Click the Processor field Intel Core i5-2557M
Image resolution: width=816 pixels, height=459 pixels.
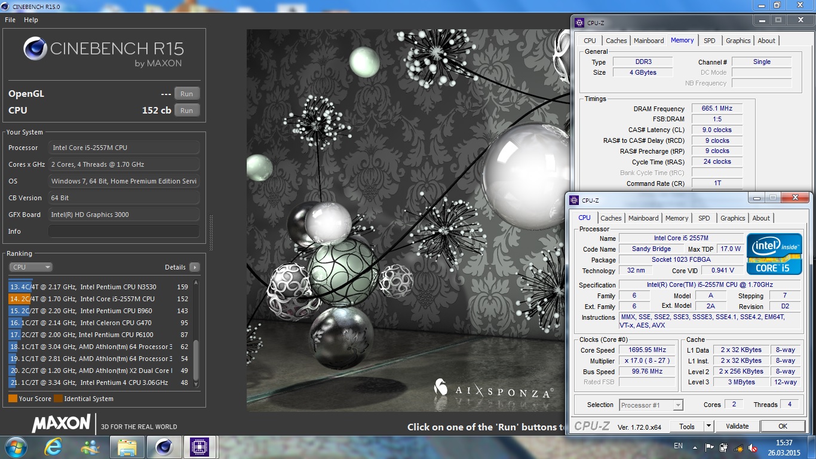124,148
